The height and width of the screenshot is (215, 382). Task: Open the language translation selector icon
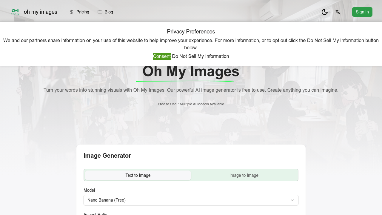(338, 12)
